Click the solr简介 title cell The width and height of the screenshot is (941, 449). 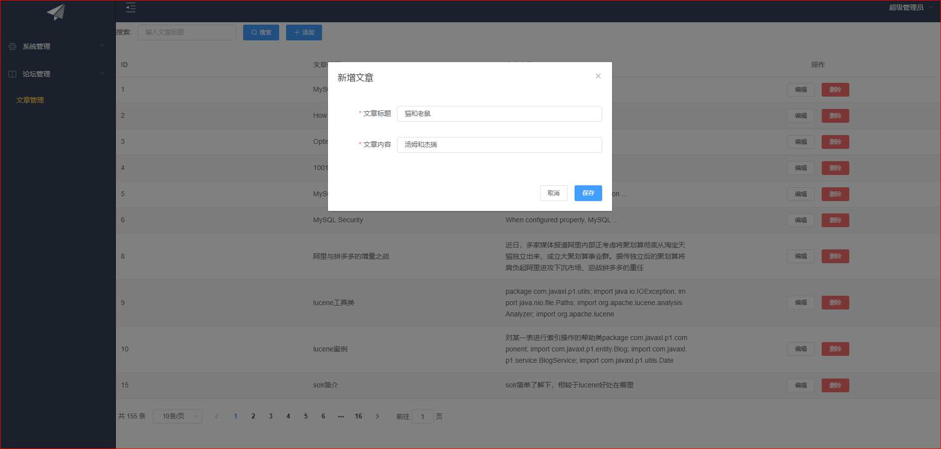[x=326, y=385]
